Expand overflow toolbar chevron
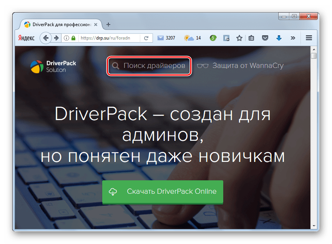This screenshot has width=332, height=244. [293, 38]
